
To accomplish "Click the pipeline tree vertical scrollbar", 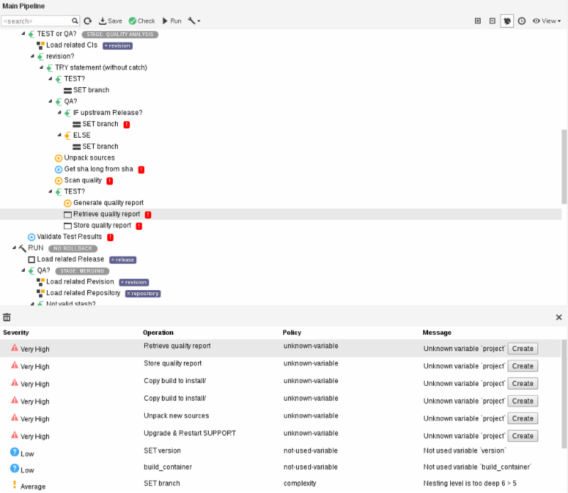I will [x=564, y=167].
